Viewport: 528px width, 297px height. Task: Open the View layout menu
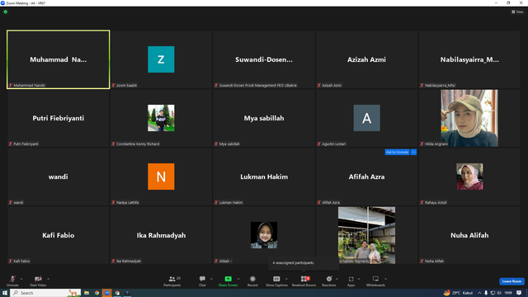[x=517, y=12]
